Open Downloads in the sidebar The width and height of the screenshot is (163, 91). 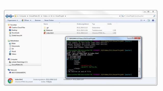pyautogui.click(x=15, y=33)
